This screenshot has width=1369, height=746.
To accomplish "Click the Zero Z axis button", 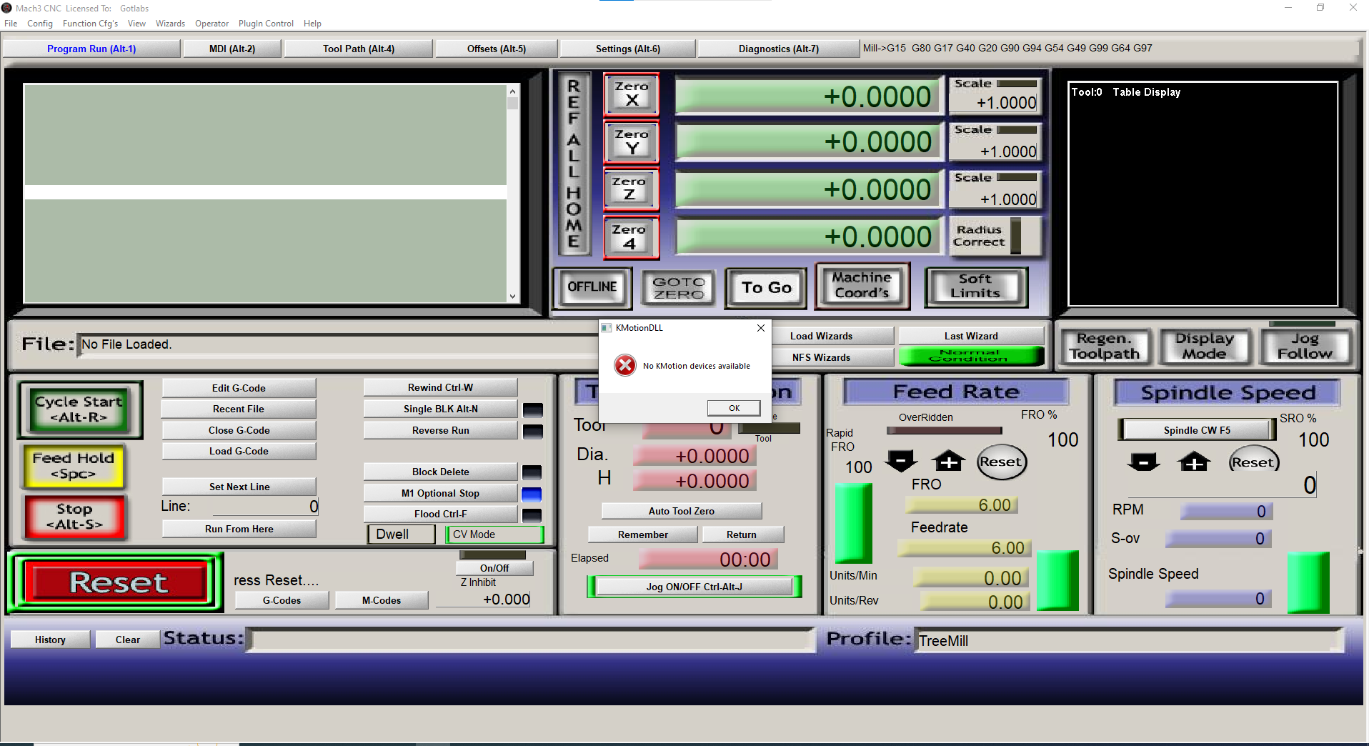I will (x=630, y=189).
